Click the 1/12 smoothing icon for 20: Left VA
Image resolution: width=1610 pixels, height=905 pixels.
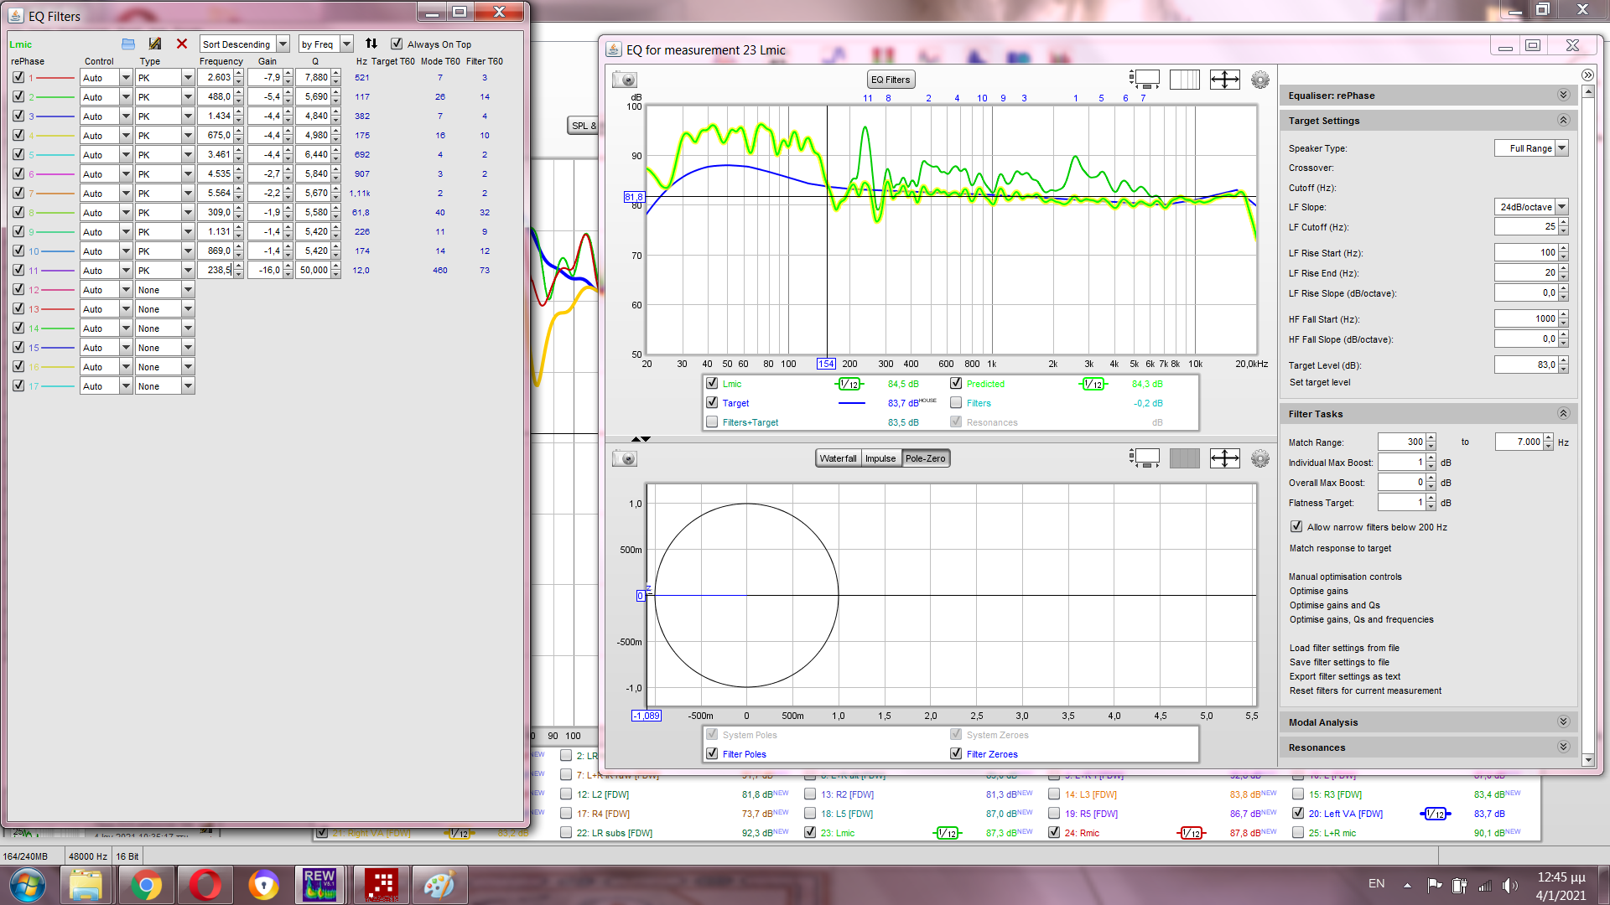[x=1435, y=814]
